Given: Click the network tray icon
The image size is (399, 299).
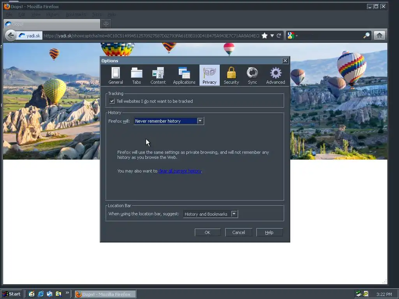Looking at the screenshot, I should click(x=359, y=294).
